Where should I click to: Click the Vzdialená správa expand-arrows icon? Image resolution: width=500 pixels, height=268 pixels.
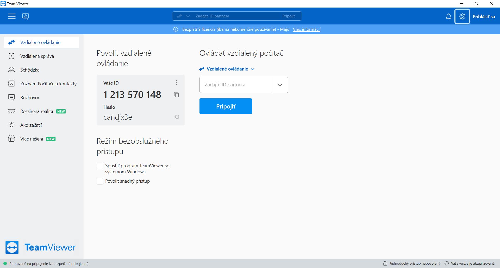click(x=11, y=56)
